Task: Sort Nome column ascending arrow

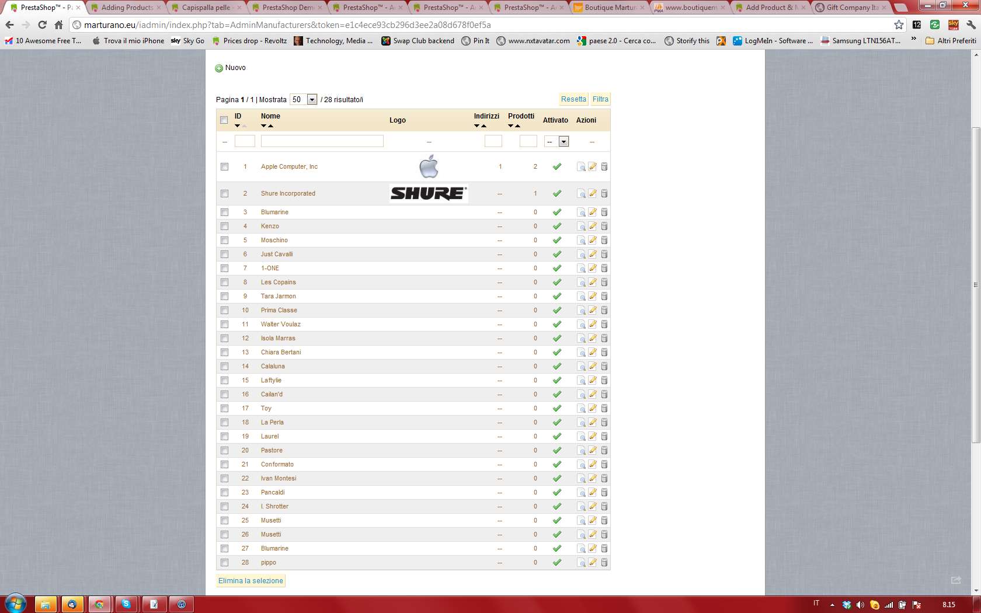Action: (x=271, y=126)
